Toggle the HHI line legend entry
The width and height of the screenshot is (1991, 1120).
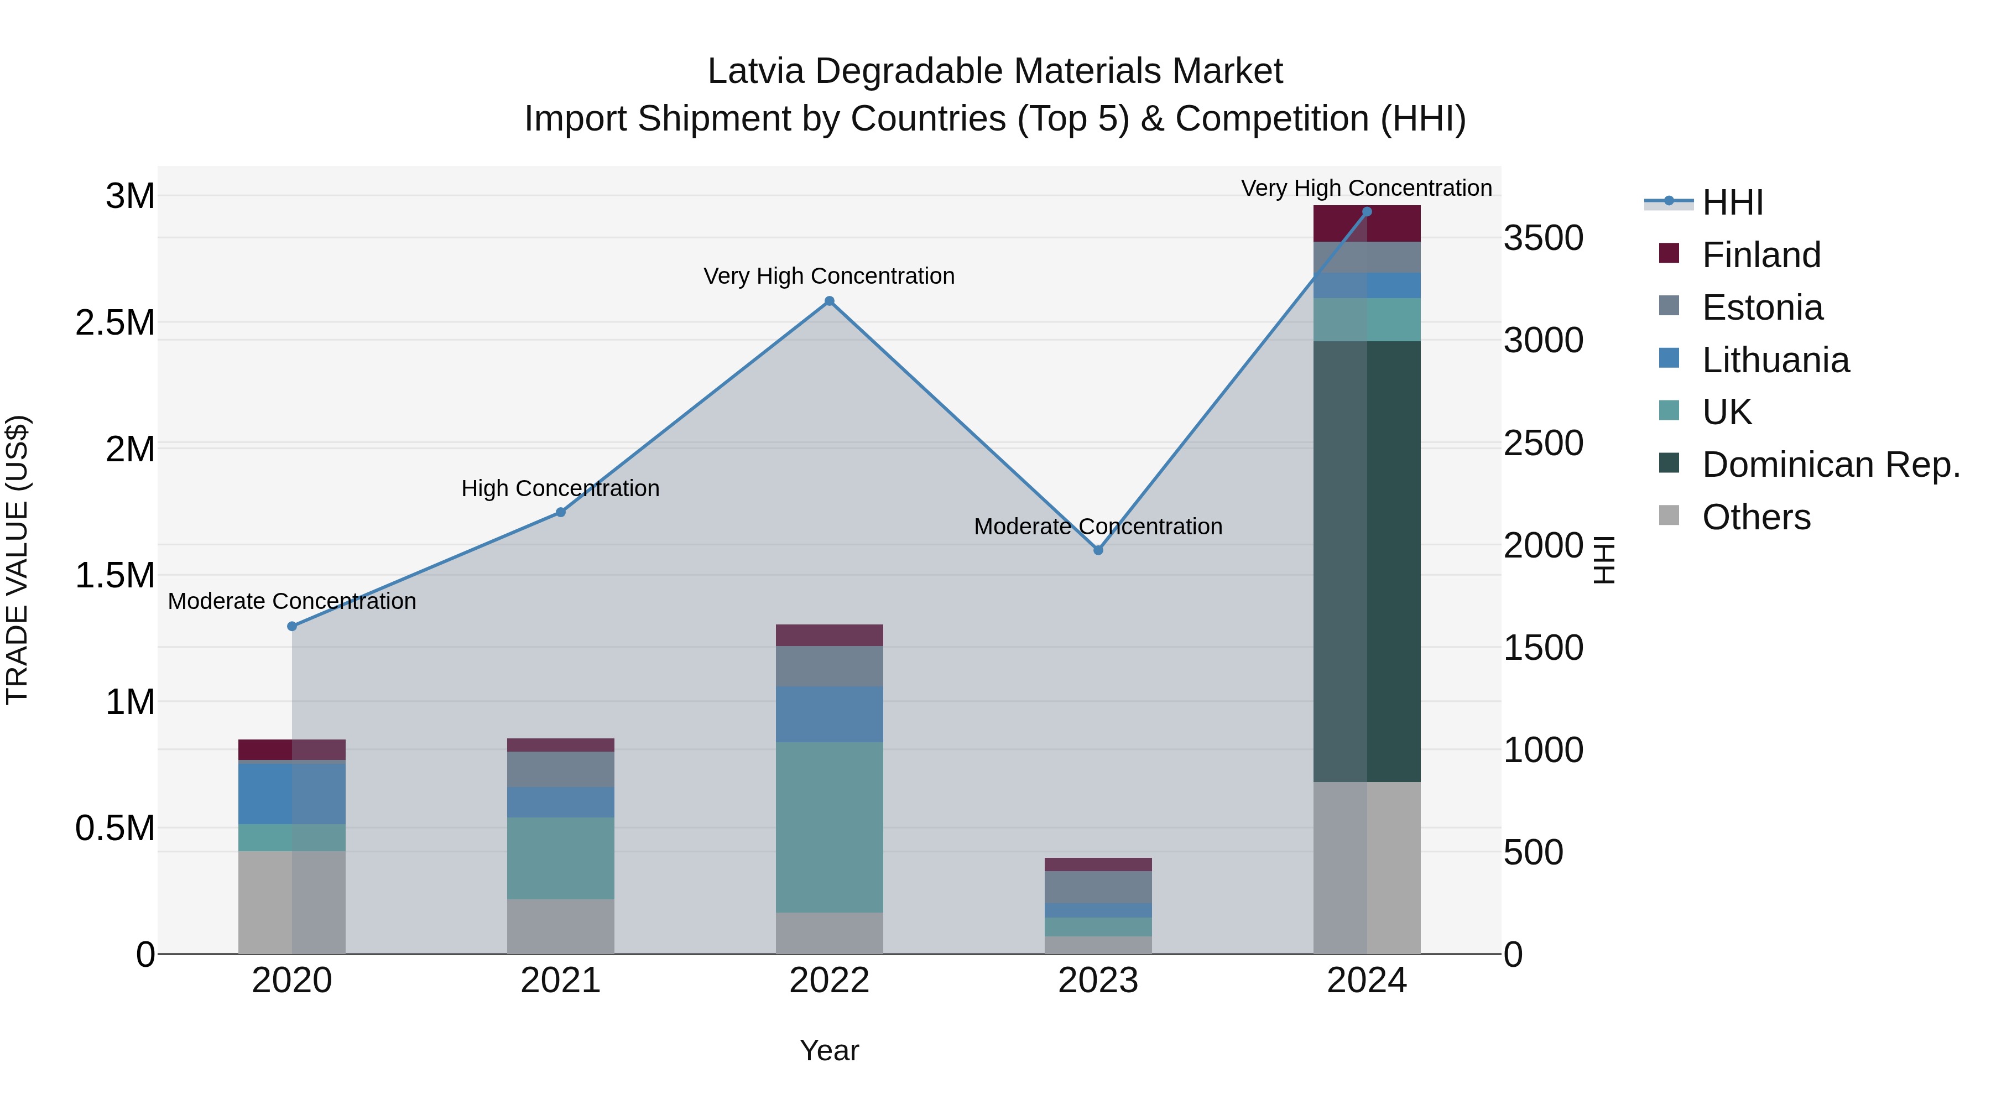coord(1703,202)
